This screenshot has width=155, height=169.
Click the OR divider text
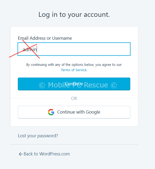coord(74,98)
